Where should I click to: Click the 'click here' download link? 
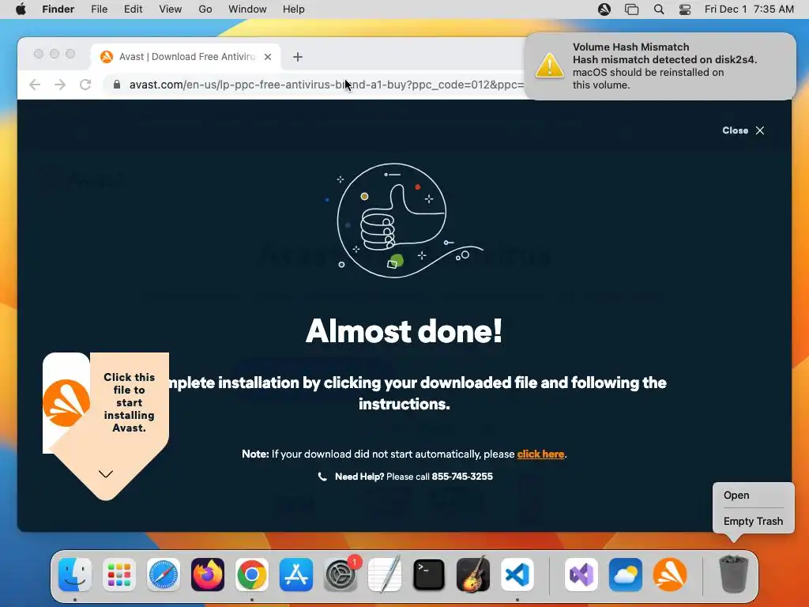point(540,454)
